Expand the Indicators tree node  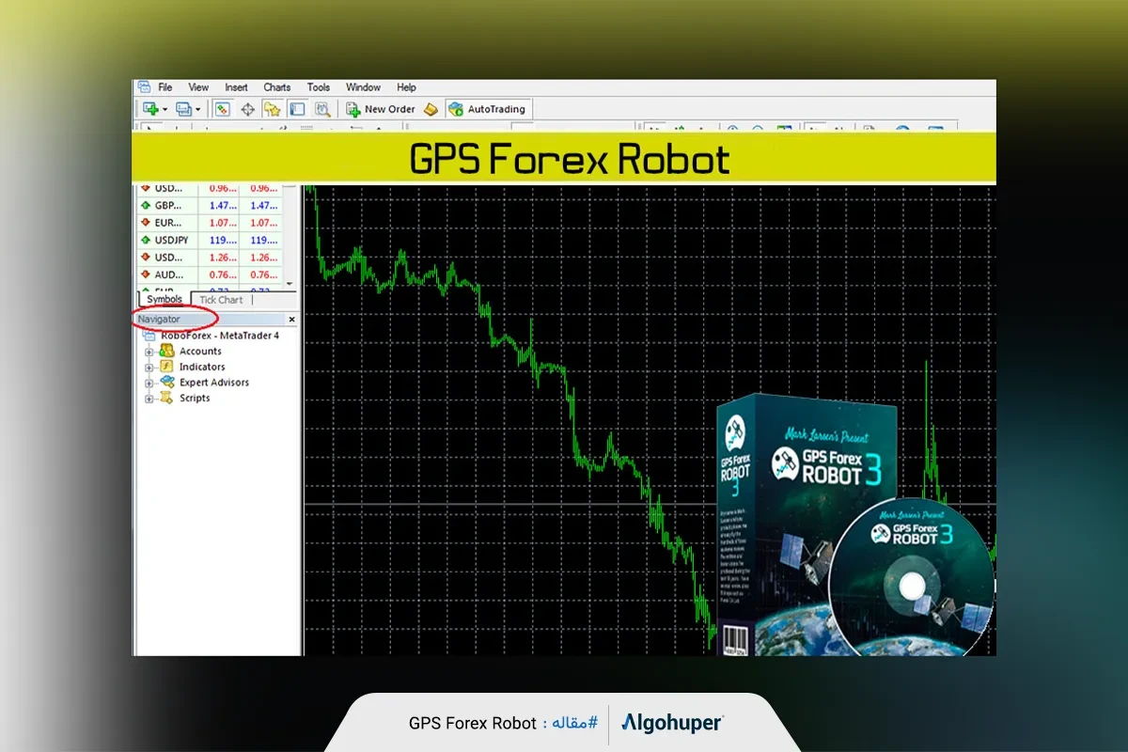click(x=149, y=368)
